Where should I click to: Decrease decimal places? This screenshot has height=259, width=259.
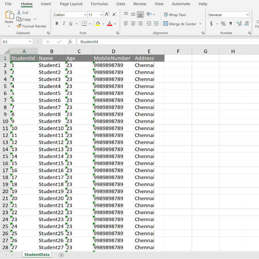tap(246, 24)
